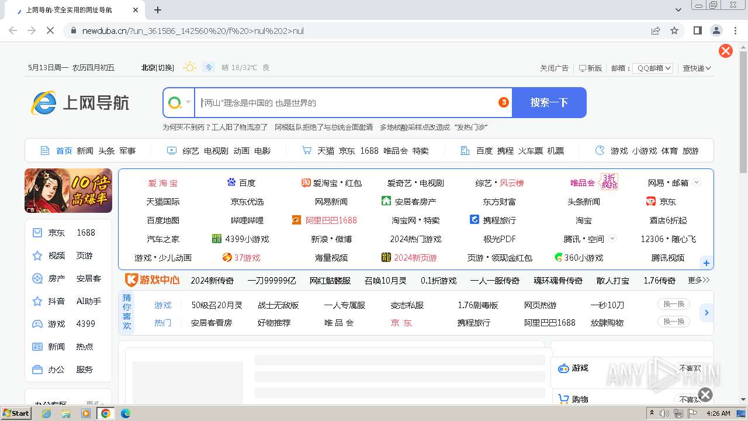
Task: Open 新闻 navigation tab
Action: pos(85,150)
